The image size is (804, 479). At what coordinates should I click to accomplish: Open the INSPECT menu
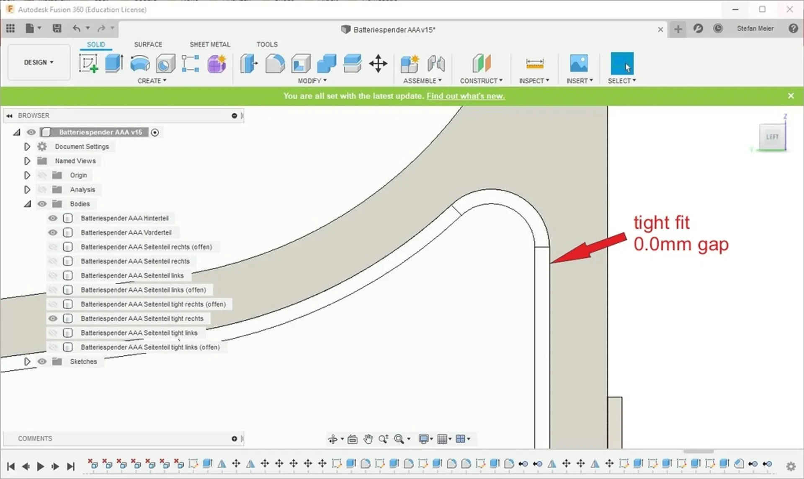(534, 81)
